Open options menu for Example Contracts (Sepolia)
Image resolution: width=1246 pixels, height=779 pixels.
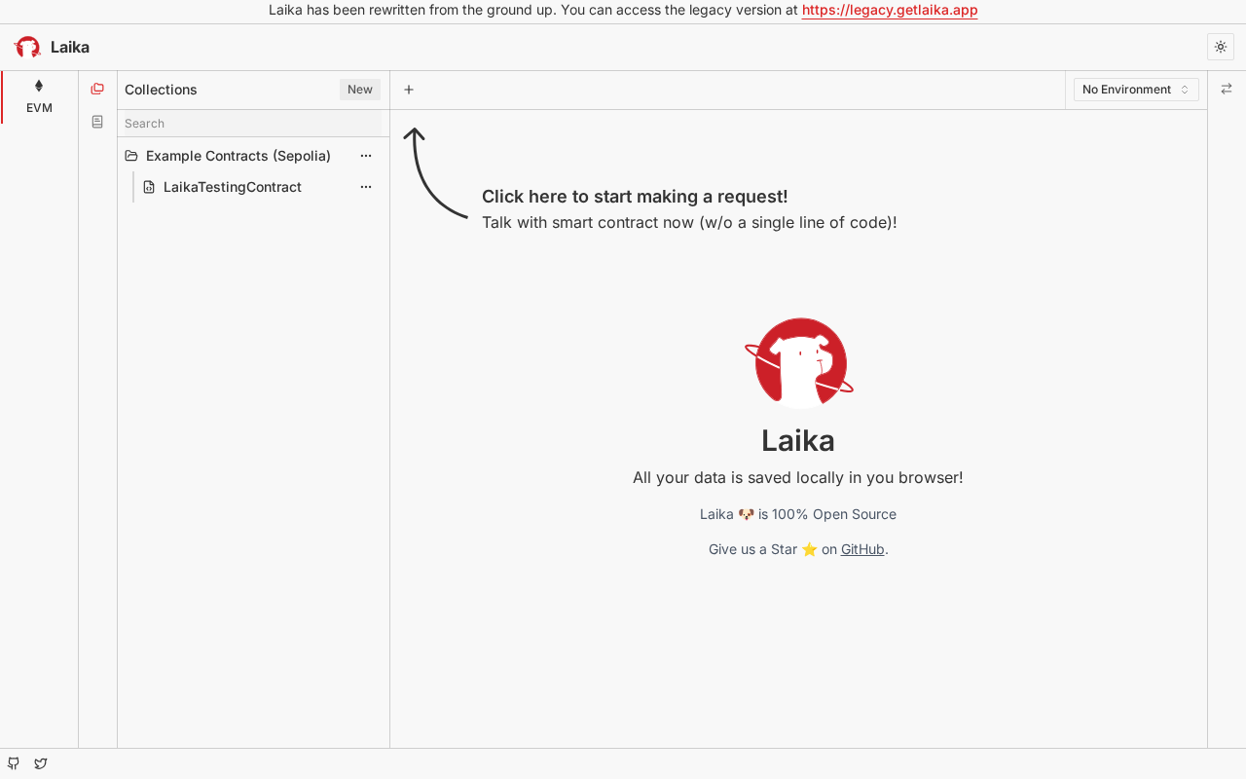(366, 156)
